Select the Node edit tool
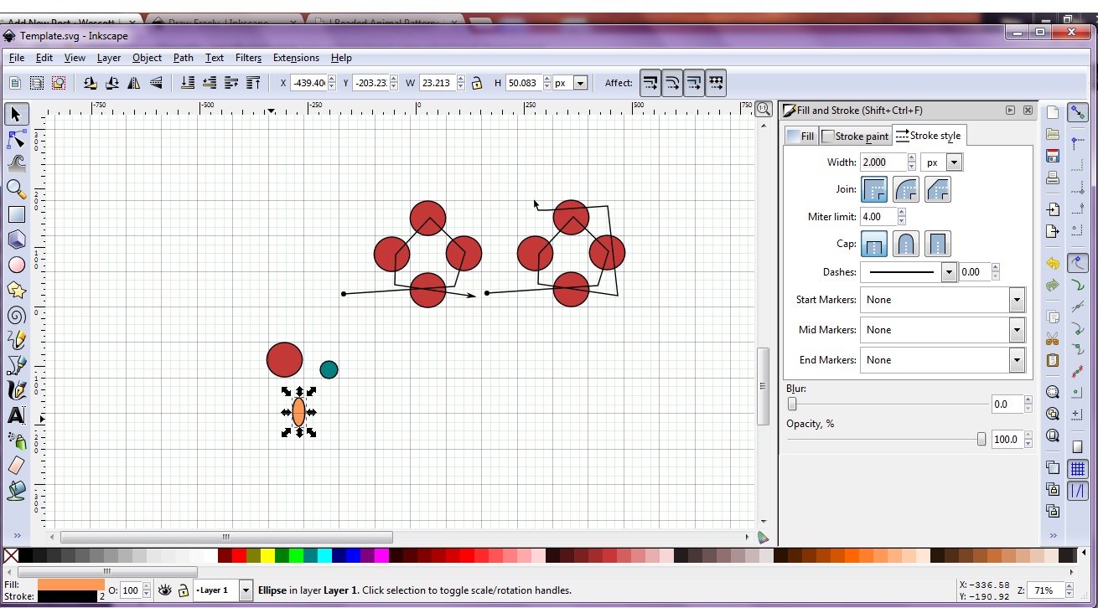Screen dimensions: 1098x608 click(16, 139)
